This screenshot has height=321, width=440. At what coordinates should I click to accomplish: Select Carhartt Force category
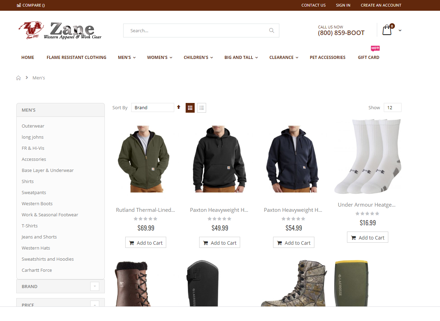(37, 270)
